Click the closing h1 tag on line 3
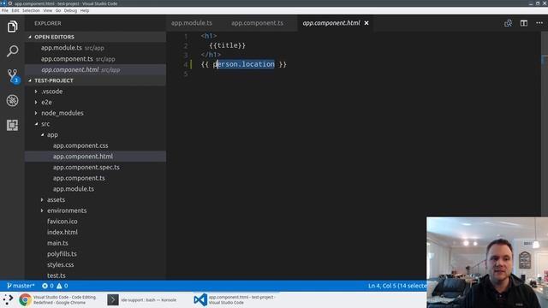Screen dimensions: 548x308 pos(211,55)
